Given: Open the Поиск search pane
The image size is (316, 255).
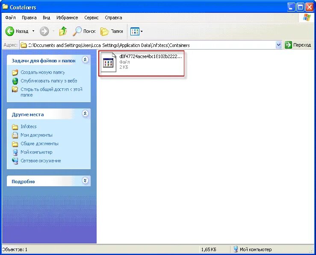Looking at the screenshot, I should click(x=84, y=31).
